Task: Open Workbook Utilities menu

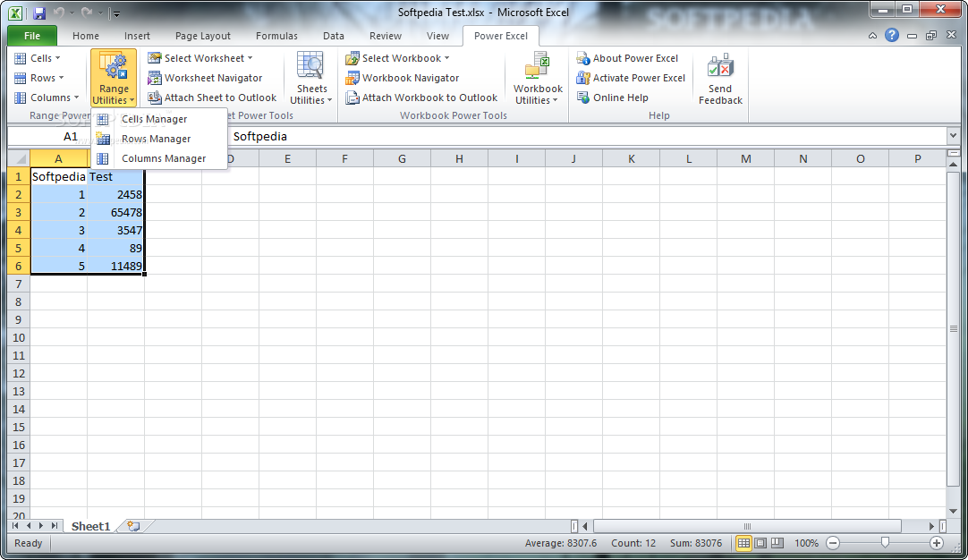Action: 538,78
